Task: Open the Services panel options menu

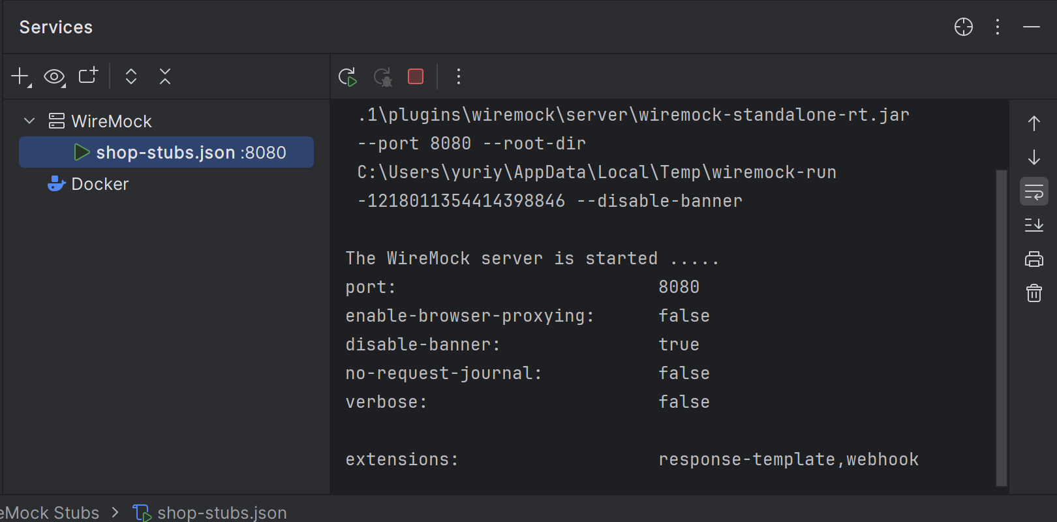Action: 998,27
